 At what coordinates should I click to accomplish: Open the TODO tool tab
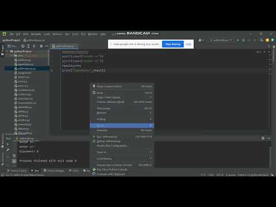74,171
